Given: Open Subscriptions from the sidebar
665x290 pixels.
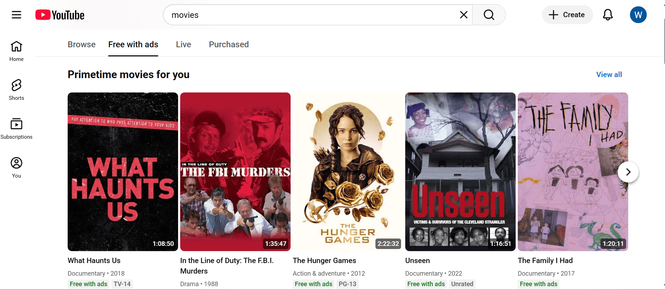Looking at the screenshot, I should (16, 129).
